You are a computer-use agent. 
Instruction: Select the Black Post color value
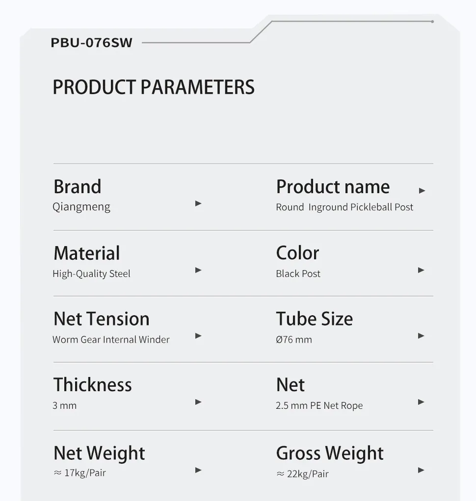tap(298, 274)
